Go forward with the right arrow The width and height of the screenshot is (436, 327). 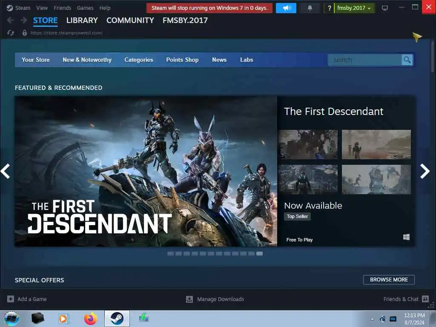(24, 20)
